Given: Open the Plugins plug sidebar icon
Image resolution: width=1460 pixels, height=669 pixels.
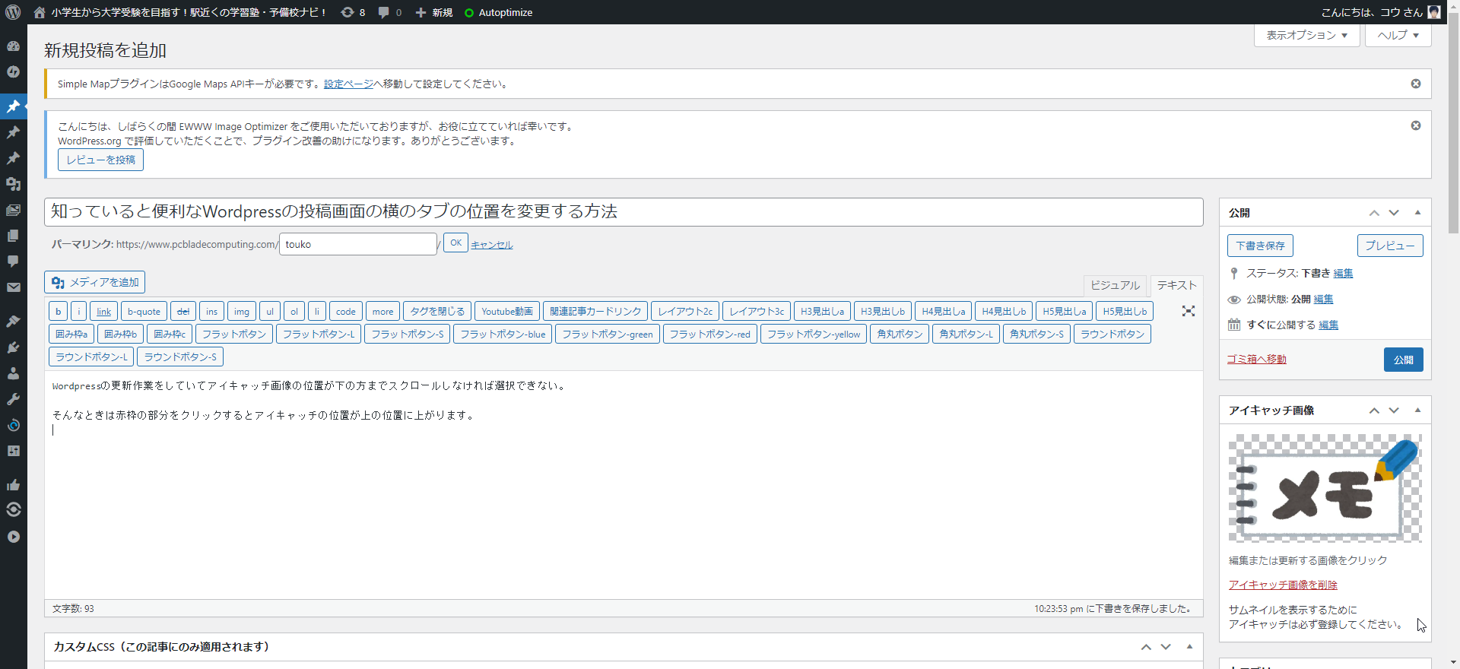Looking at the screenshot, I should click(13, 347).
